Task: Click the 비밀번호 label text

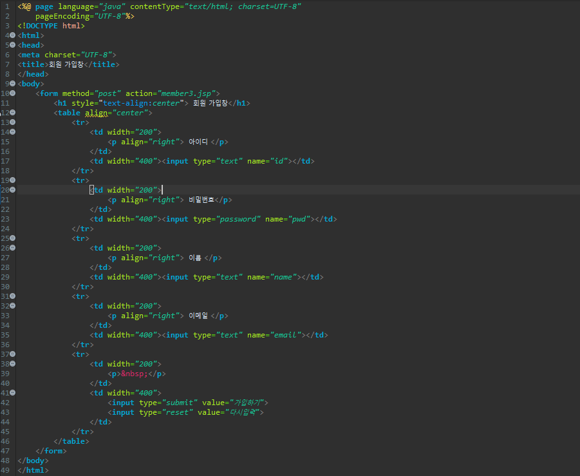Action: (201, 200)
